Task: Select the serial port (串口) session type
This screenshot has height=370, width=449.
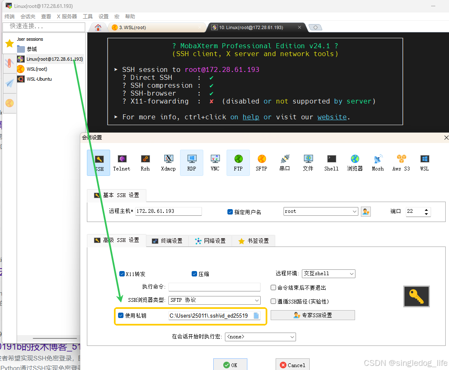Action: point(285,163)
